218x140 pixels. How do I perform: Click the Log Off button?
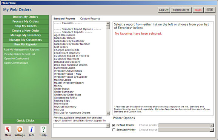pos(164,10)
